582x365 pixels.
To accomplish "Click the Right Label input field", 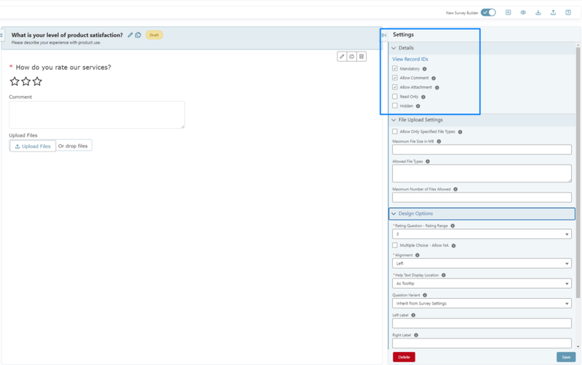I will click(482, 343).
